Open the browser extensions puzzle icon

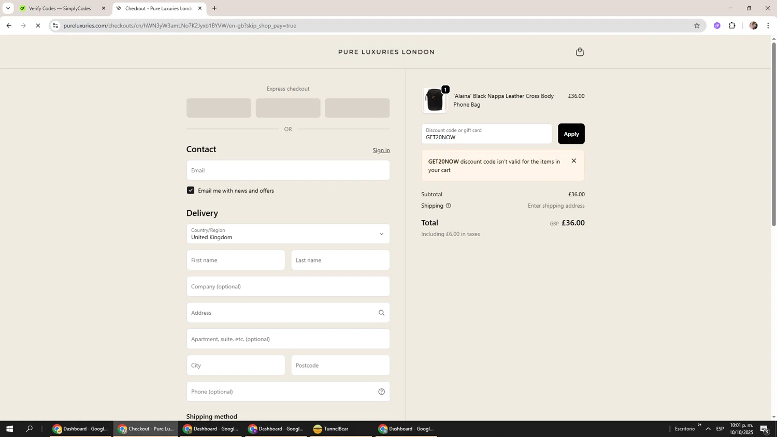732,25
